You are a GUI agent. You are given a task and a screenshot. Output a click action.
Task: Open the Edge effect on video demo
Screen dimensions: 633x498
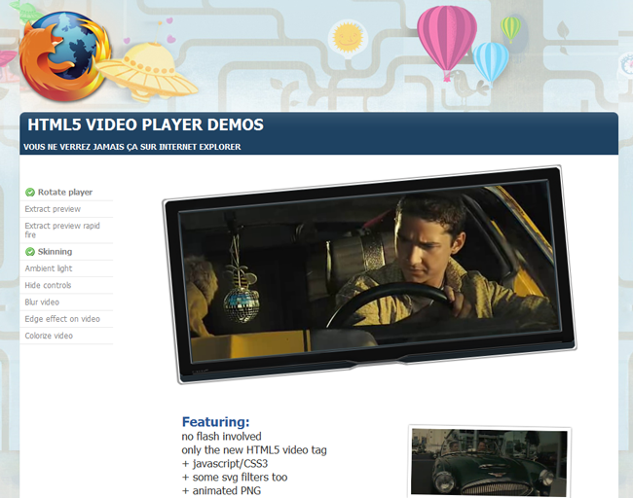click(62, 319)
